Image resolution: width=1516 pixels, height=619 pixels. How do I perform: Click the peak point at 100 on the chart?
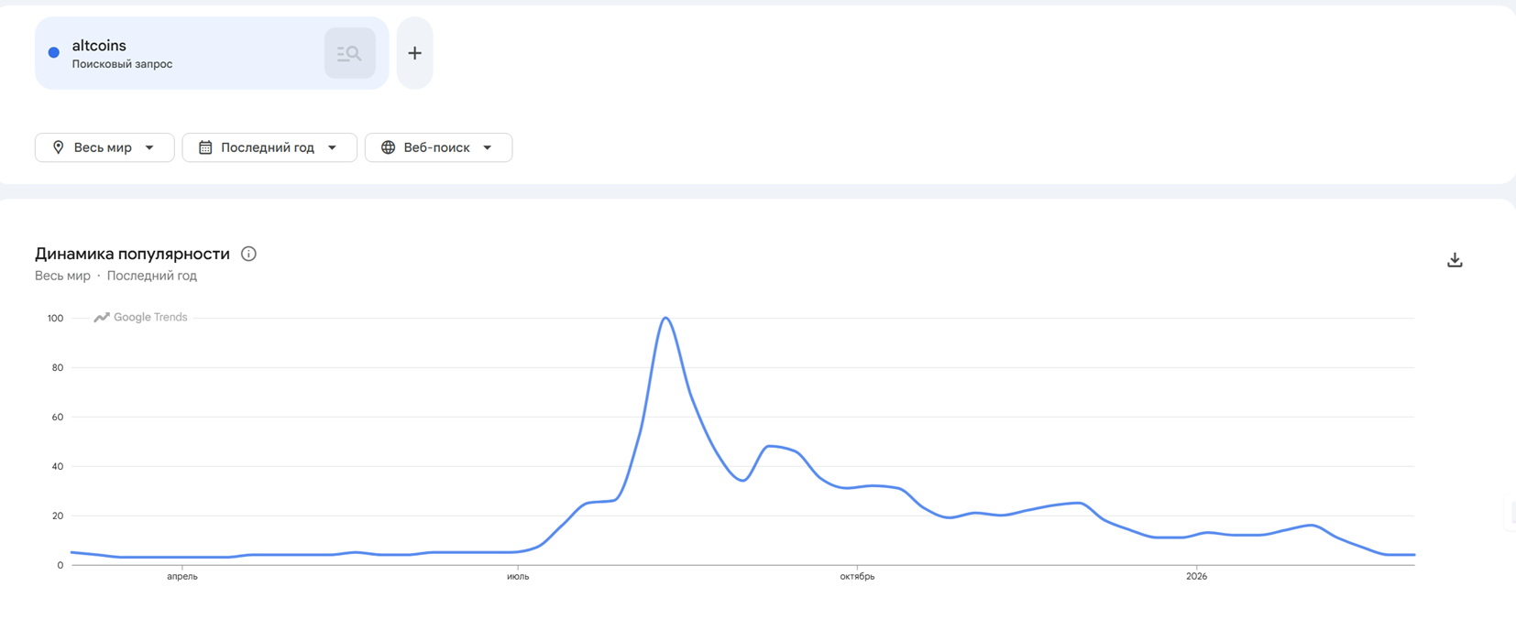click(x=666, y=318)
